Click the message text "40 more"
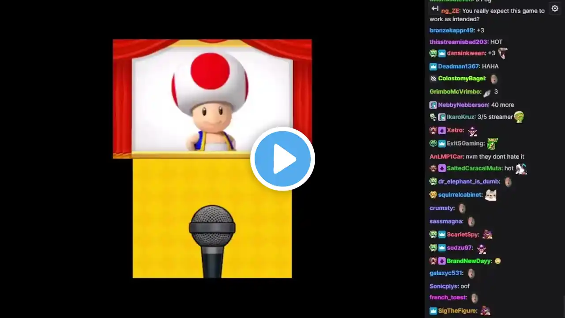This screenshot has height=318, width=565. click(503, 105)
